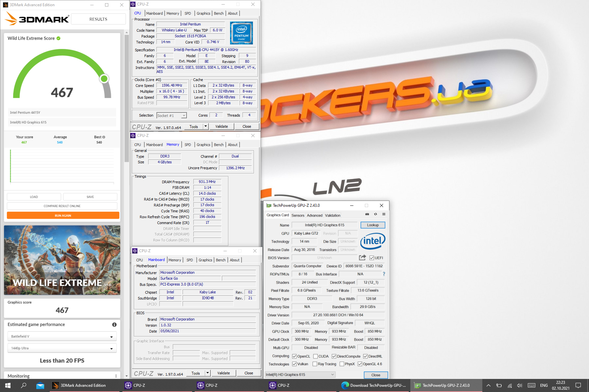Click RUN AGAIN button

[63, 216]
